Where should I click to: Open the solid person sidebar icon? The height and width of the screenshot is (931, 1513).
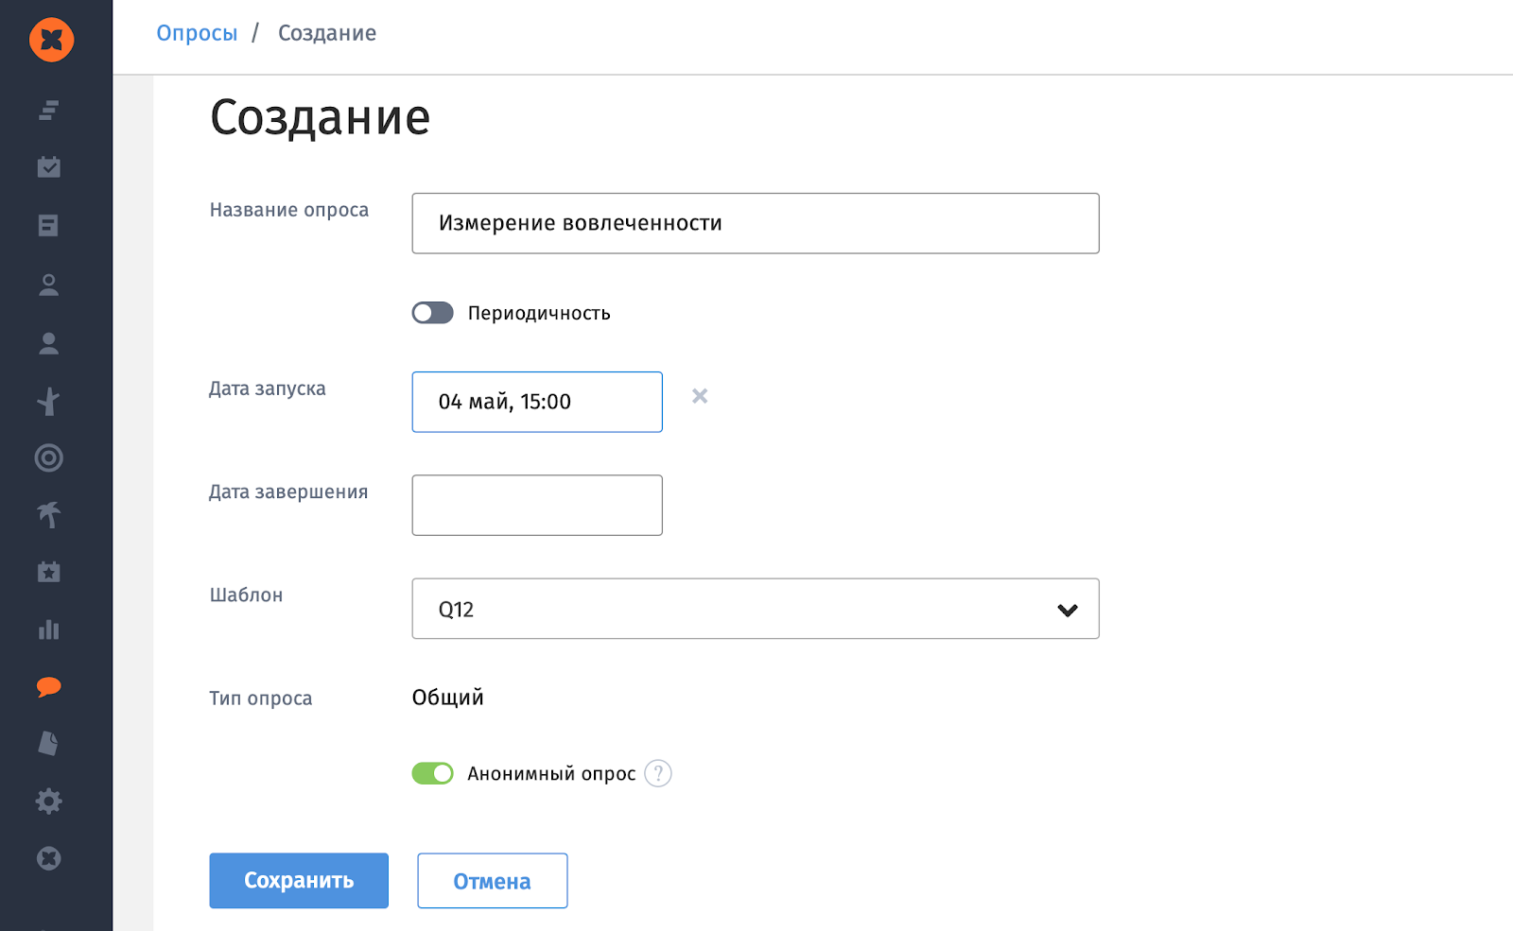(x=49, y=343)
